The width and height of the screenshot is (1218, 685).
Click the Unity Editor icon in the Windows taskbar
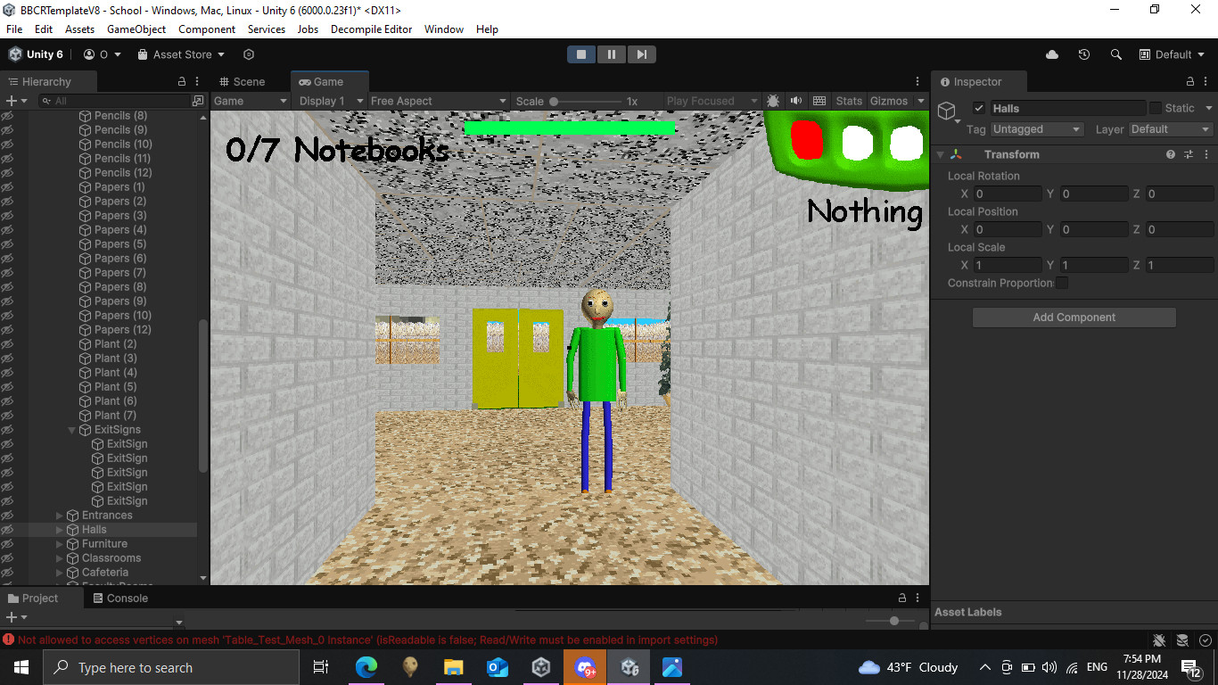(629, 666)
